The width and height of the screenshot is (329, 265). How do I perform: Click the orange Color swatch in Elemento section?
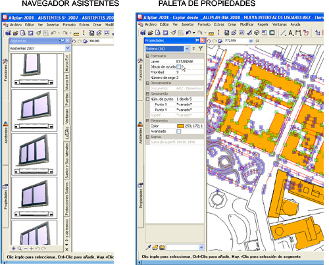click(x=180, y=126)
